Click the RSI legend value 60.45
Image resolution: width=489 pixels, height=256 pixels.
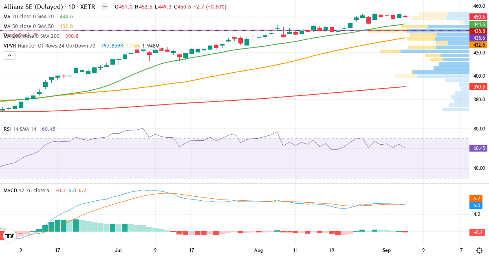tap(48, 129)
